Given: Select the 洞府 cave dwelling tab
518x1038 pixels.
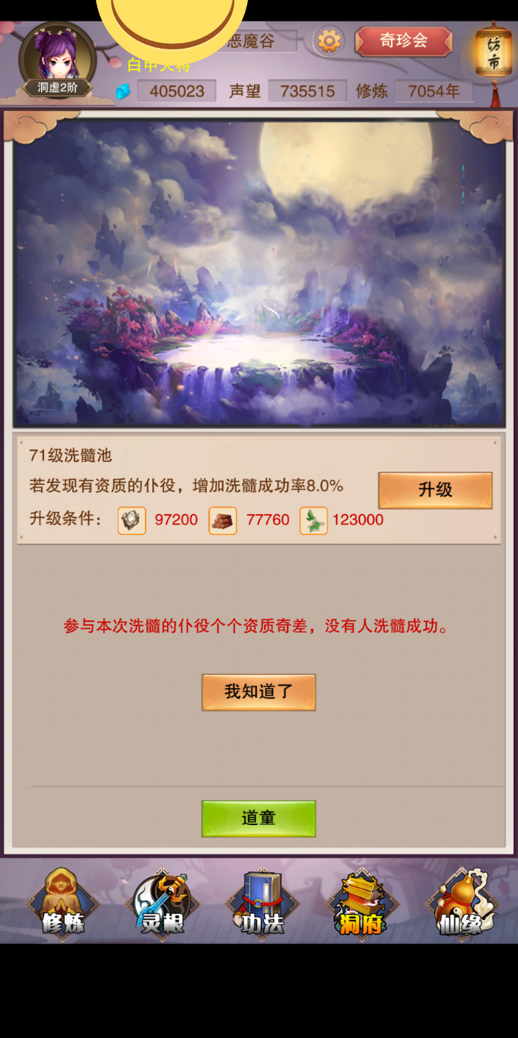Looking at the screenshot, I should tap(361, 903).
